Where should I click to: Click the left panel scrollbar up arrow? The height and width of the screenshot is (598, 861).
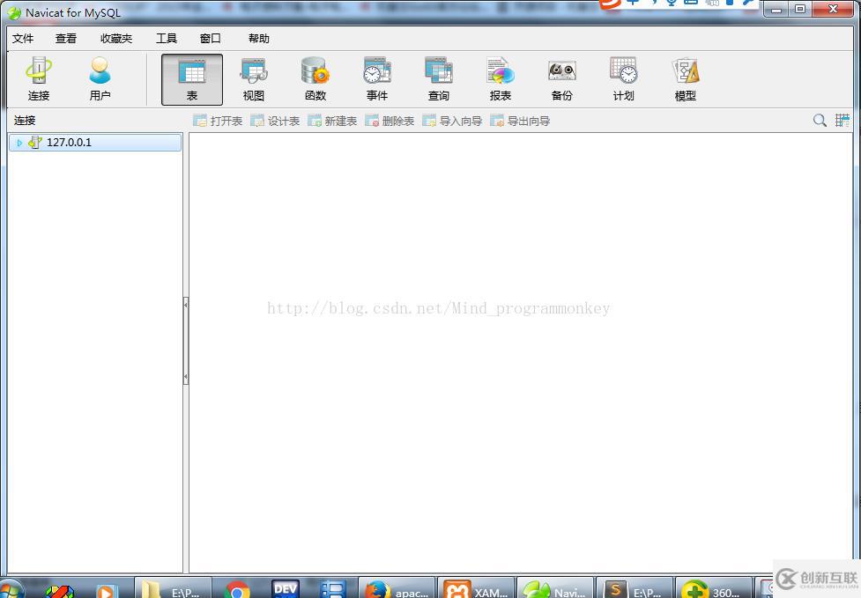tap(185, 303)
